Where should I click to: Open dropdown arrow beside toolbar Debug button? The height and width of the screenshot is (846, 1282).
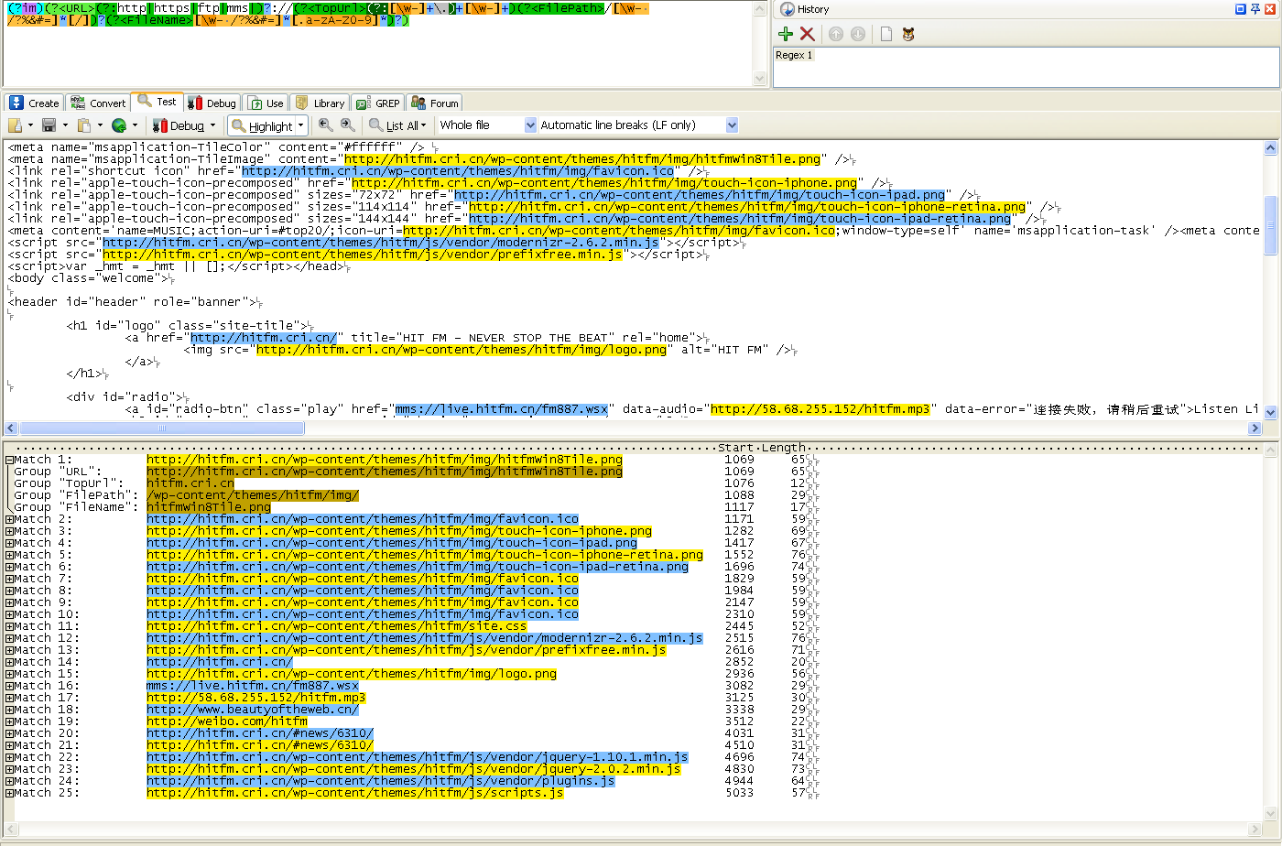pyautogui.click(x=212, y=125)
